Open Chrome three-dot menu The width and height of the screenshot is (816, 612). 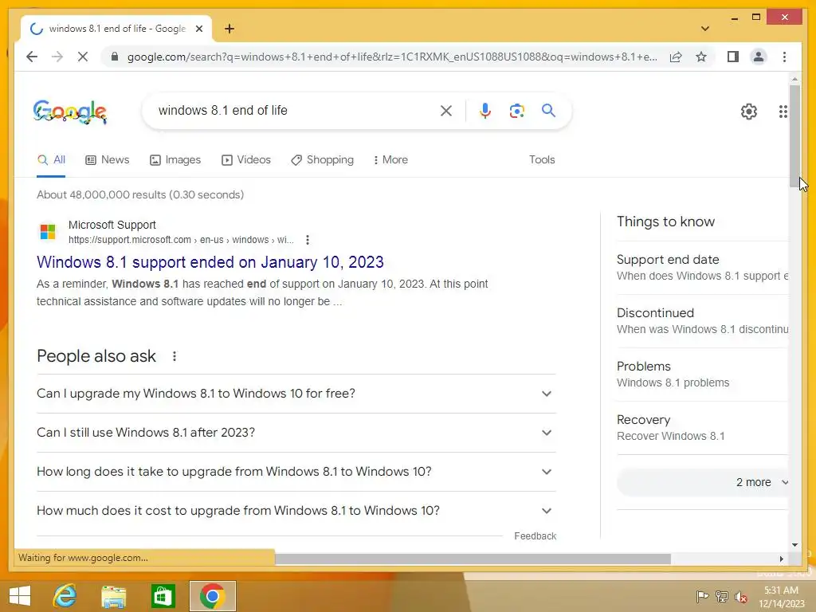[784, 57]
